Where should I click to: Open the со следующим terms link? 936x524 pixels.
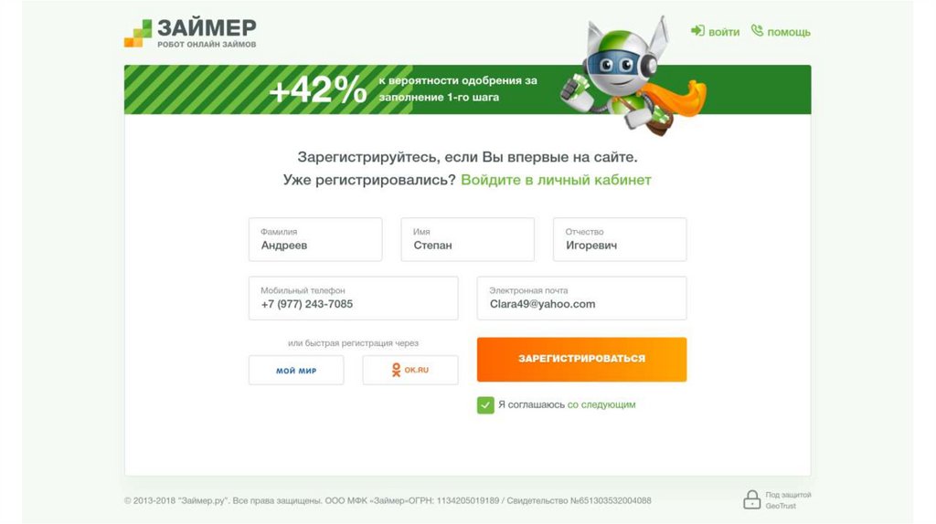pyautogui.click(x=601, y=404)
